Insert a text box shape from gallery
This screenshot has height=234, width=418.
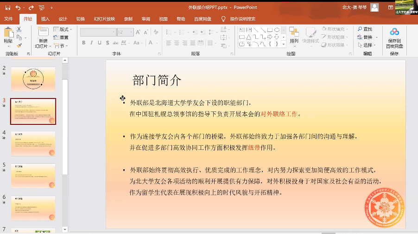242,30
